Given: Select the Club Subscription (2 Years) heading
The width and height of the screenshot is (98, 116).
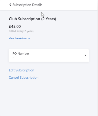Looking at the screenshot, I should pyautogui.click(x=32, y=19).
